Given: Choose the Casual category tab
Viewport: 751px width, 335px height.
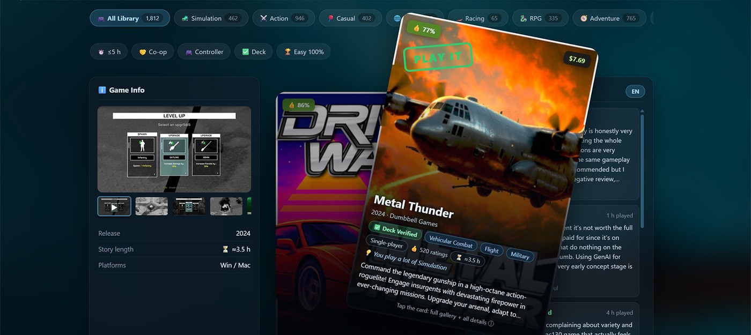Looking at the screenshot, I should [x=350, y=18].
